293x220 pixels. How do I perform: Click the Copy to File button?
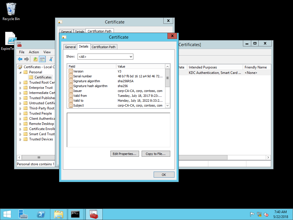click(x=156, y=154)
